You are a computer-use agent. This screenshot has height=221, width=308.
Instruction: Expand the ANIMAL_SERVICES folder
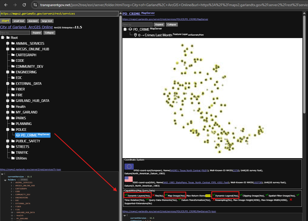coord(8,43)
